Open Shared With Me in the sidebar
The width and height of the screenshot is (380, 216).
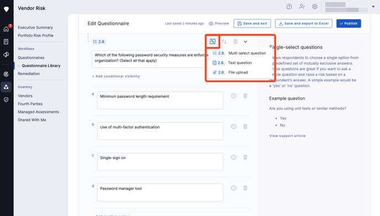(x=31, y=120)
